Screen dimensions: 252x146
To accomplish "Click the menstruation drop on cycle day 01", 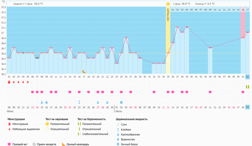I will coord(9,82).
